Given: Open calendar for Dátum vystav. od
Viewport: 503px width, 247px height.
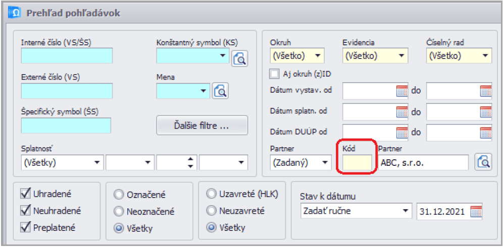Looking at the screenshot, I should click(x=402, y=91).
